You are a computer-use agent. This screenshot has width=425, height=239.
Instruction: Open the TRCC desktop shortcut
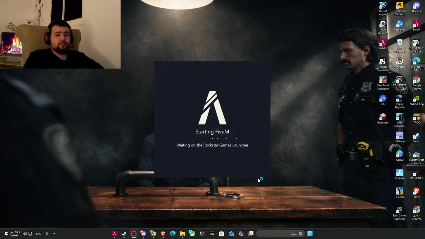coord(416,119)
